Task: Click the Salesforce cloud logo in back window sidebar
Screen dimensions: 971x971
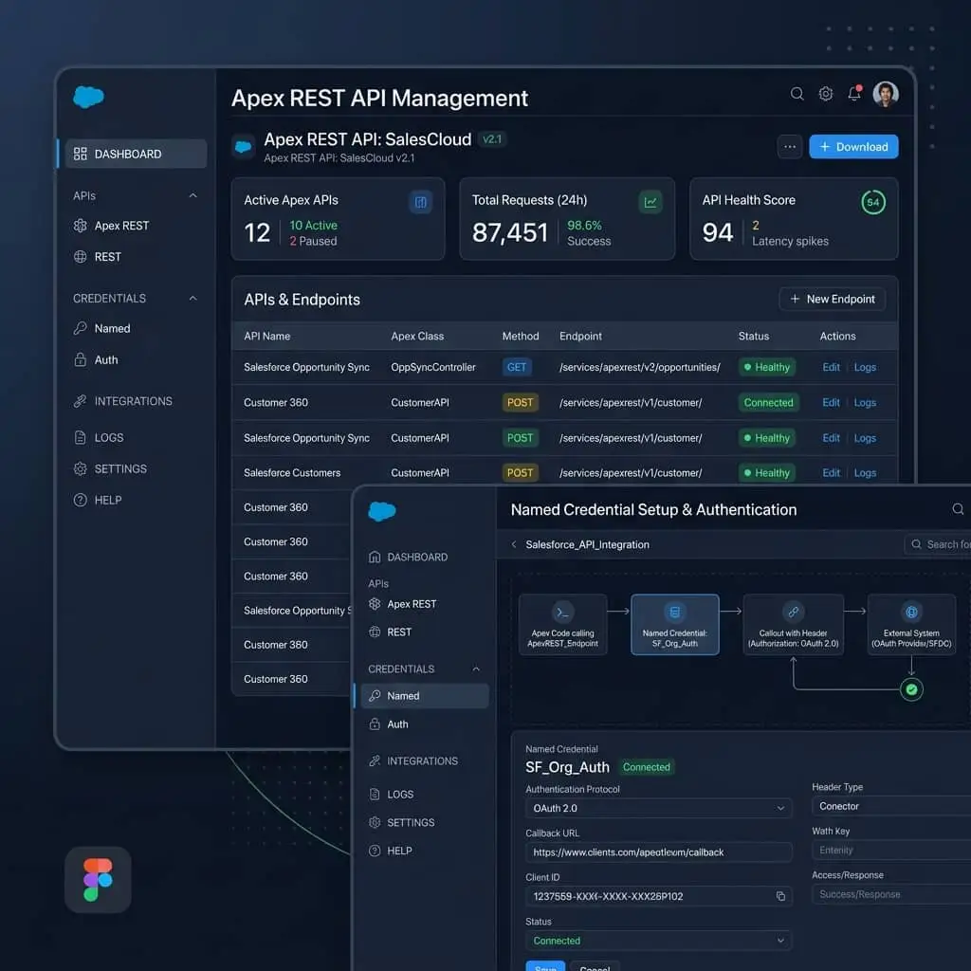Action: pyautogui.click(x=88, y=98)
